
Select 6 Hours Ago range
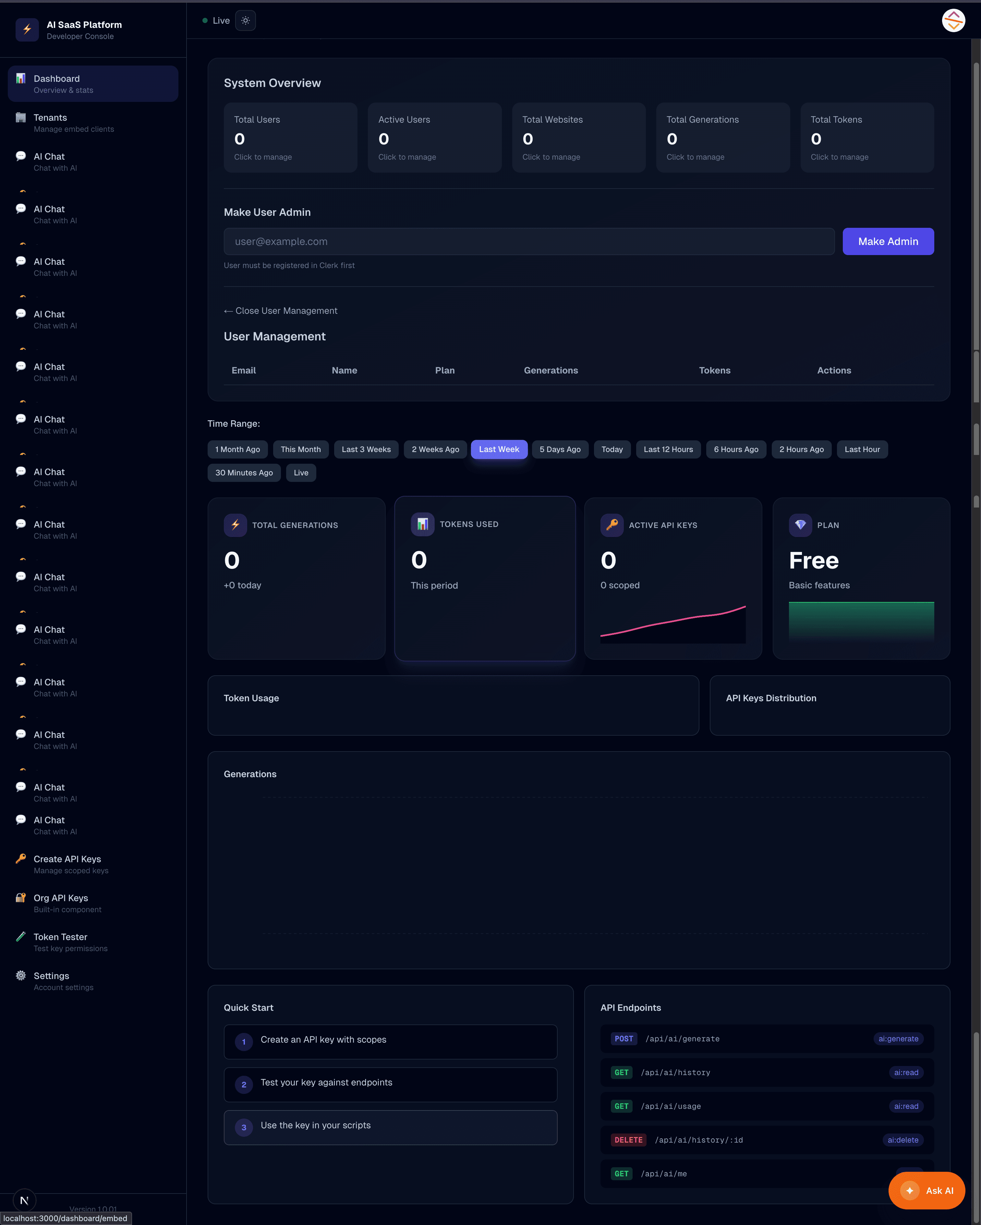coord(736,449)
